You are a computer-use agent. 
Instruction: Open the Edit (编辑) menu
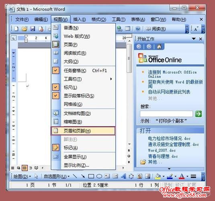coord(41,19)
